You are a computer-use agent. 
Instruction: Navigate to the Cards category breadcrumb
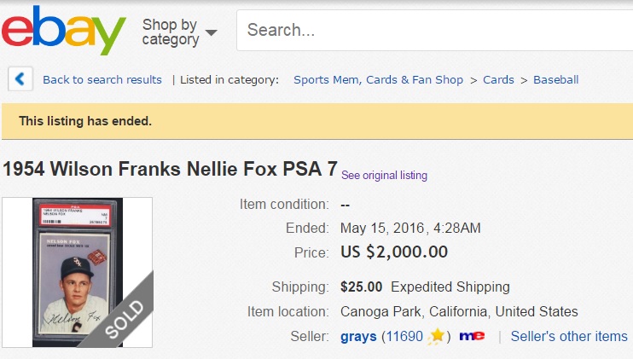click(x=498, y=80)
